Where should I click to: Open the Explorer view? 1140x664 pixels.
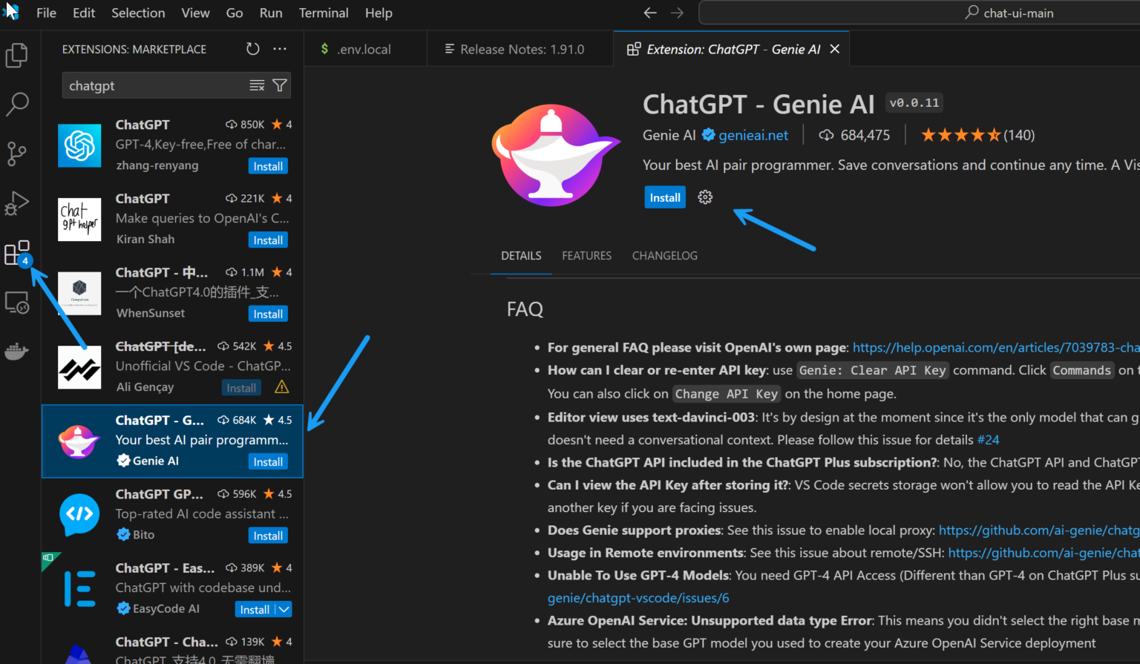[x=17, y=54]
